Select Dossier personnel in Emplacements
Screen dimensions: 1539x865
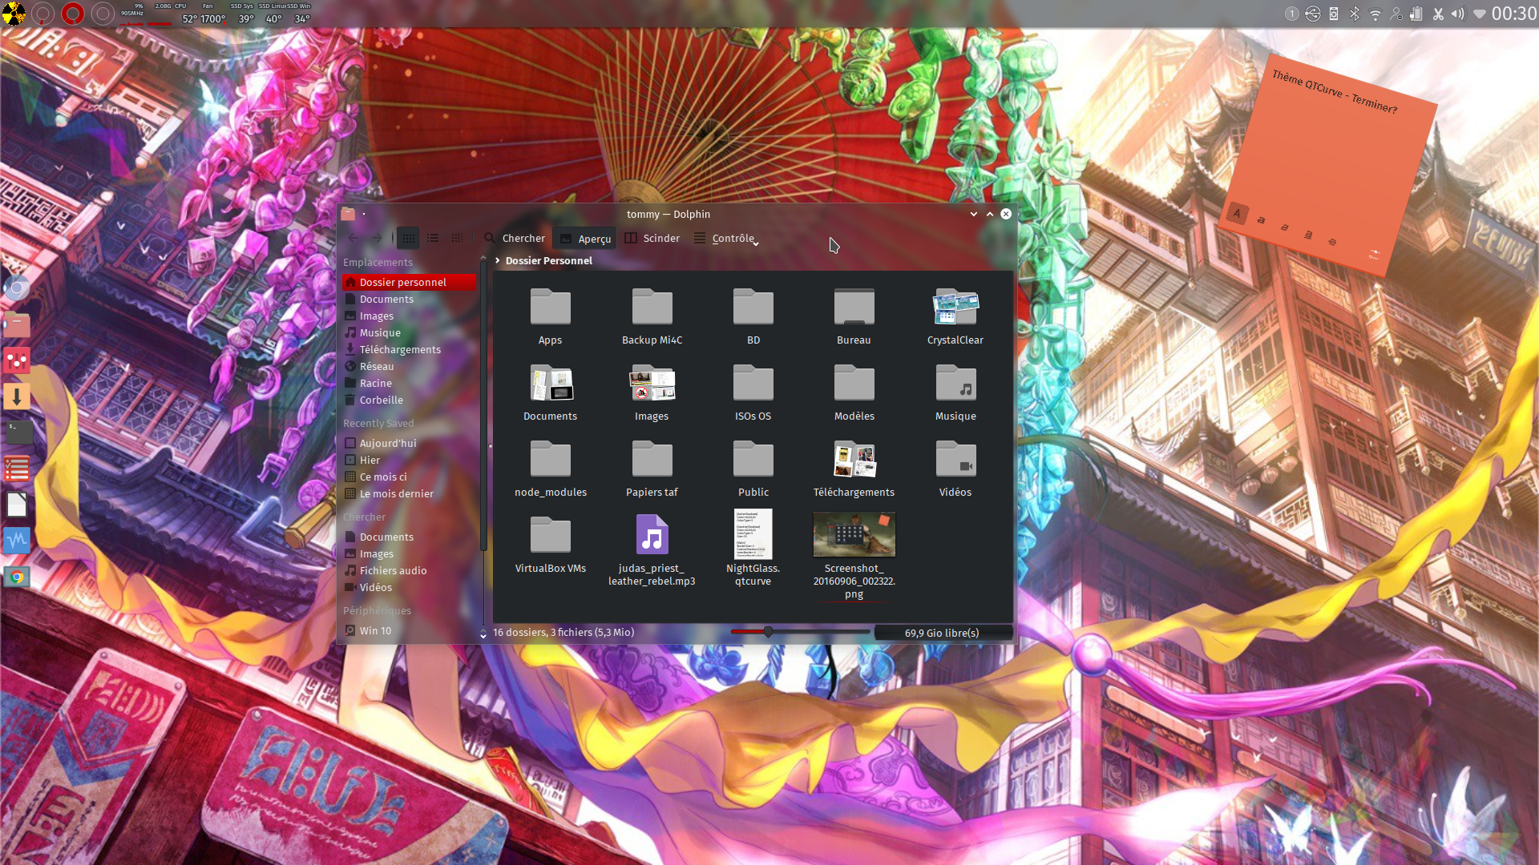pos(409,282)
